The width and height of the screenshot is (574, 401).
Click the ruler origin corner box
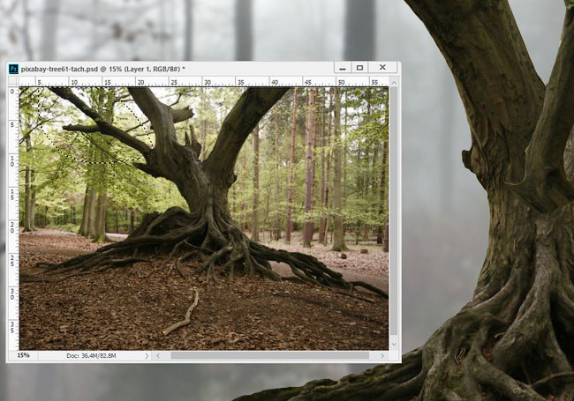13,81
